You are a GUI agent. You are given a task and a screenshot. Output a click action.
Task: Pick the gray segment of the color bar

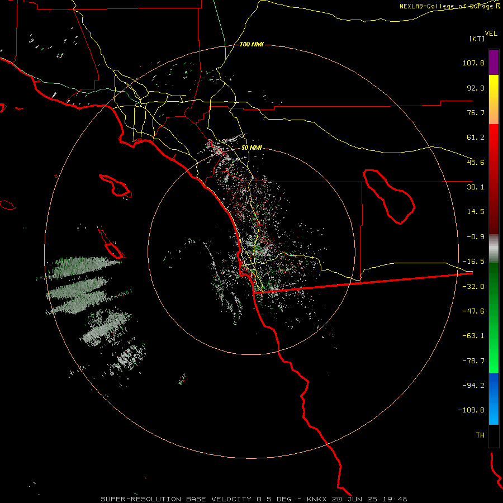coord(493,249)
